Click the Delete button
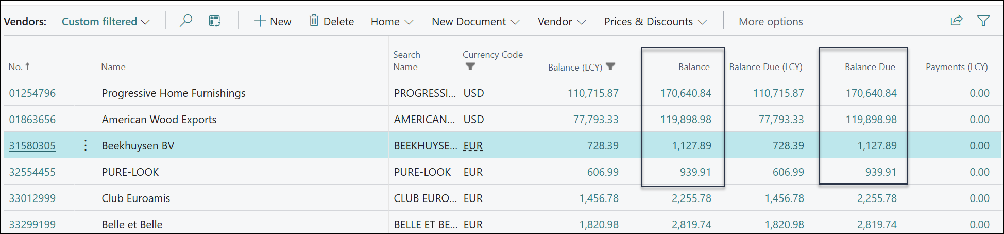 (x=331, y=22)
